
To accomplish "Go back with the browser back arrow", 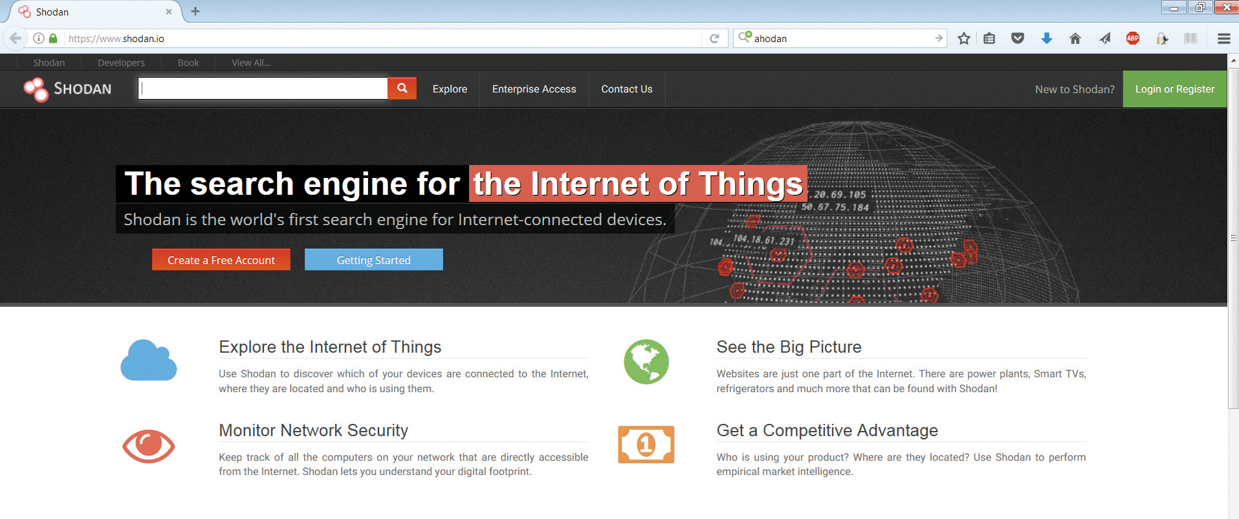I will pyautogui.click(x=16, y=38).
